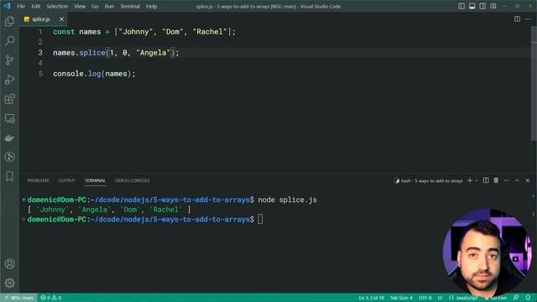The width and height of the screenshot is (537, 302).
Task: Change the LF end of line sequence
Action: tap(440, 298)
